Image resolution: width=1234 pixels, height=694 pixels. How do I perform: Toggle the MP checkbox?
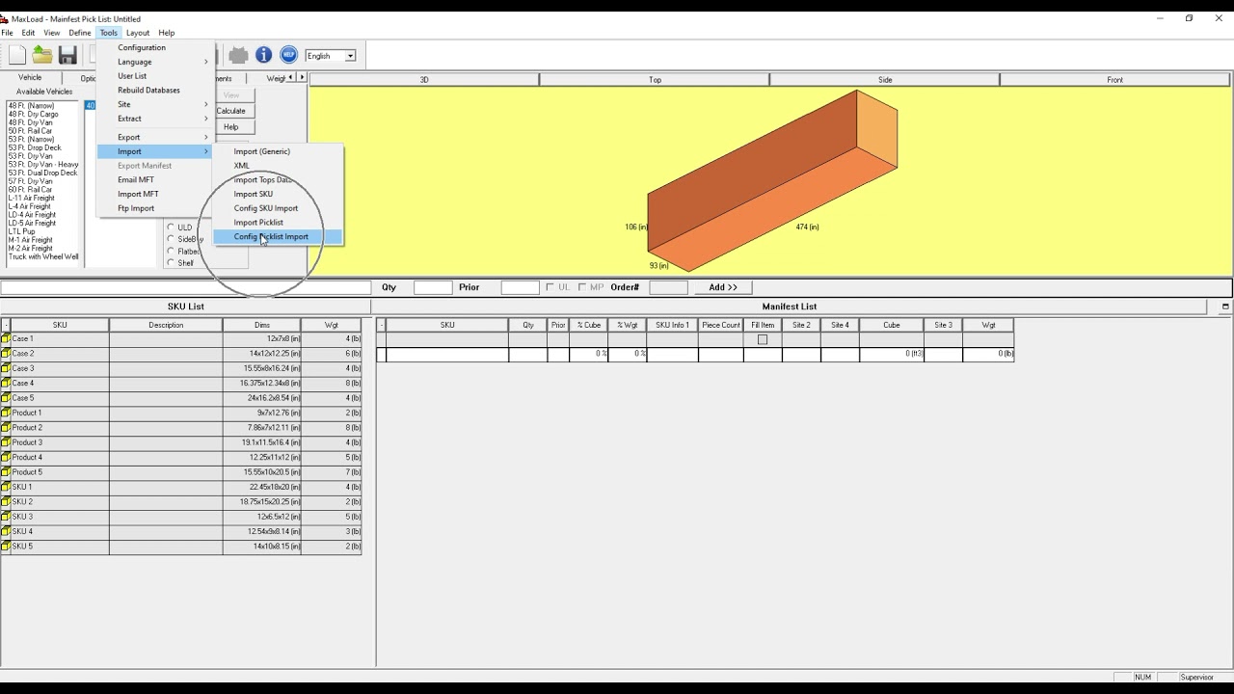pyautogui.click(x=581, y=287)
